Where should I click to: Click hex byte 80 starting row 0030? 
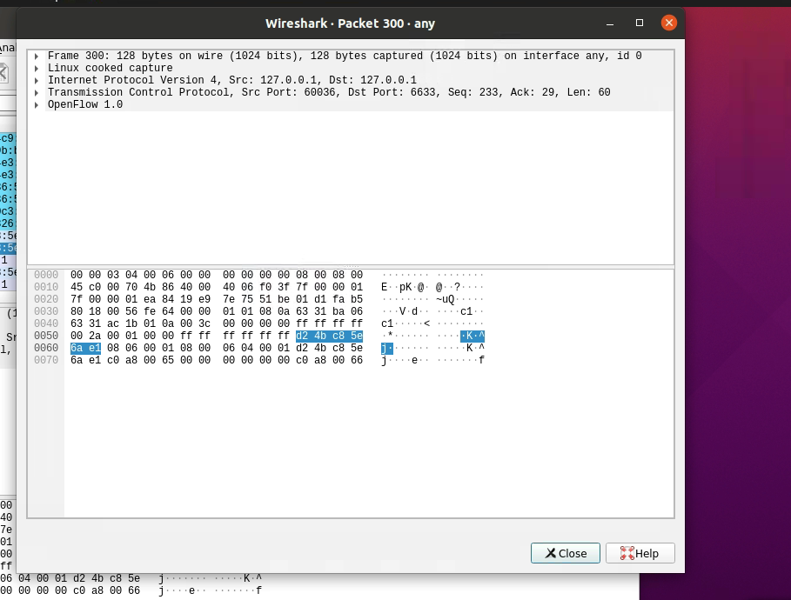[77, 311]
